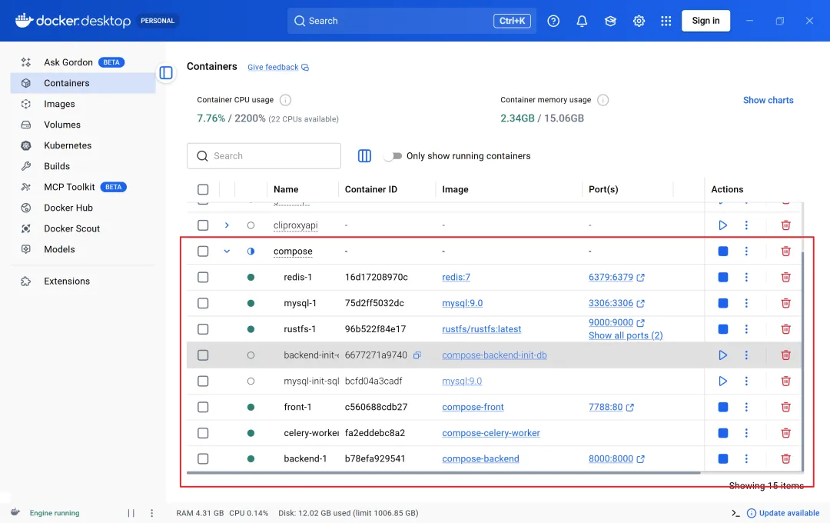Collapse the compose stack chevron
This screenshot has height=523, width=830.
[x=227, y=252]
